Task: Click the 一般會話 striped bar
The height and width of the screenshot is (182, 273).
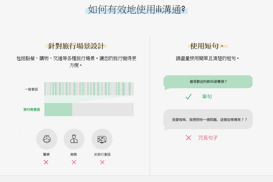Action: 89,89
